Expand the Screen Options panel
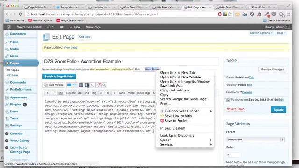Screen dimensions: 299x168 click(261, 33)
